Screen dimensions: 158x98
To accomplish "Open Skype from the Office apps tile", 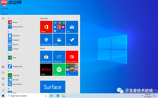I will coord(55,31).
